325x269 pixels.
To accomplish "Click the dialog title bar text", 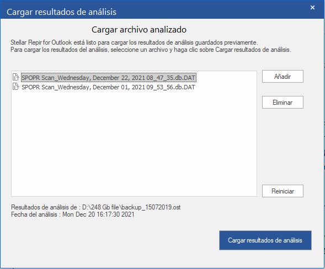I will click(x=61, y=12).
